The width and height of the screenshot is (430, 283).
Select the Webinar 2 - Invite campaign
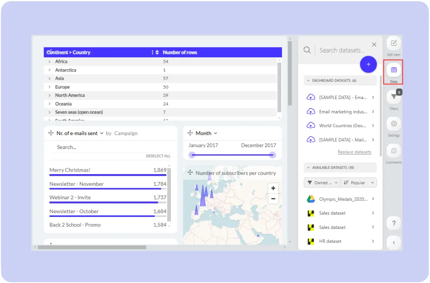[x=108, y=198]
